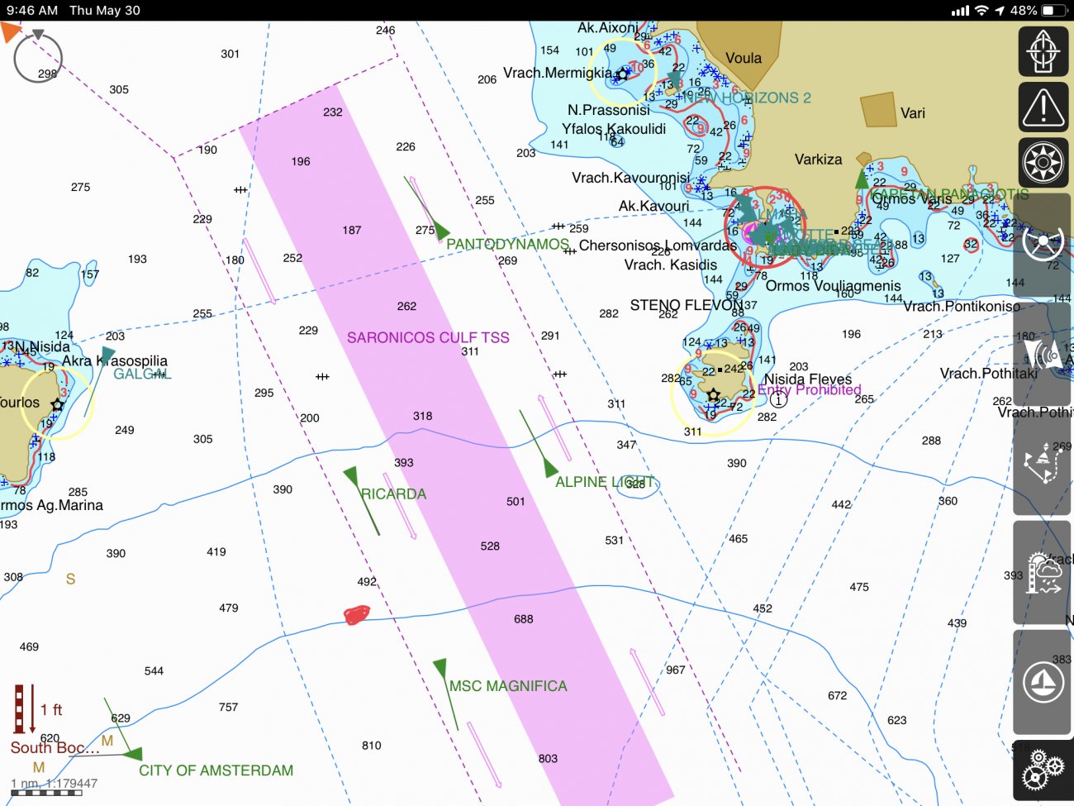Open the route and waypoints planner icon
Viewport: 1074px width, 806px height.
coord(1043,463)
